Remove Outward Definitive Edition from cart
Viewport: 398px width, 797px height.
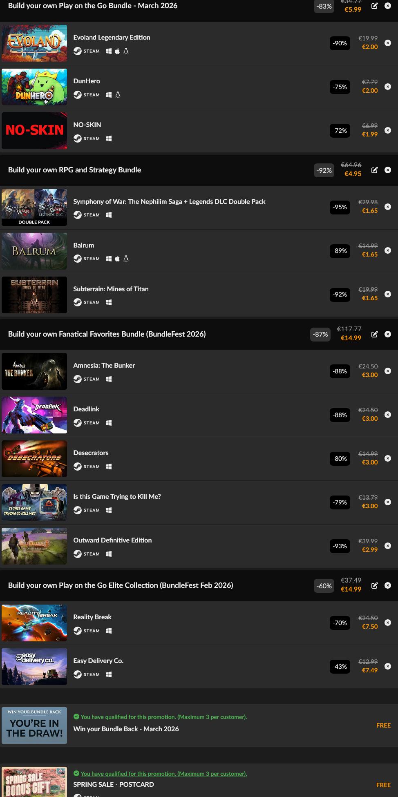pyautogui.click(x=388, y=546)
